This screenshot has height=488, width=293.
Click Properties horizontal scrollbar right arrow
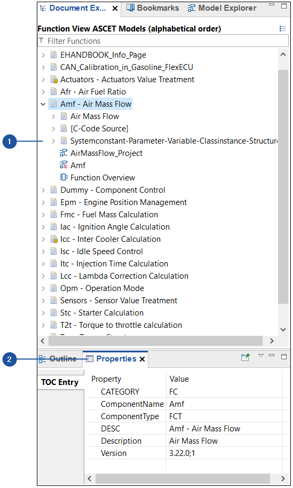(x=283, y=479)
